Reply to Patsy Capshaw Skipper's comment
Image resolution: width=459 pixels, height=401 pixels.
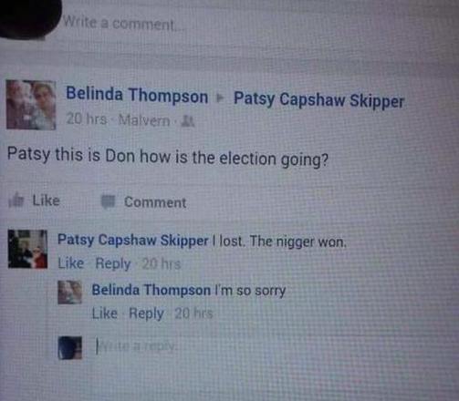point(113,263)
